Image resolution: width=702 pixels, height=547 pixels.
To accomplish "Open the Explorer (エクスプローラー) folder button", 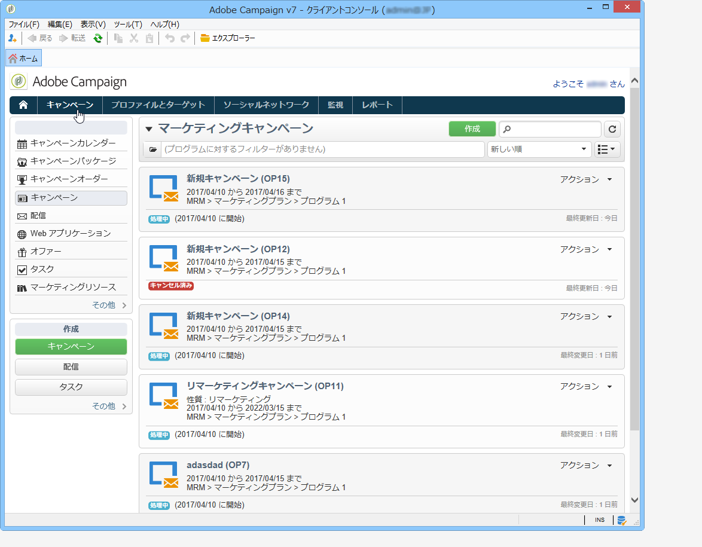I will click(x=228, y=38).
